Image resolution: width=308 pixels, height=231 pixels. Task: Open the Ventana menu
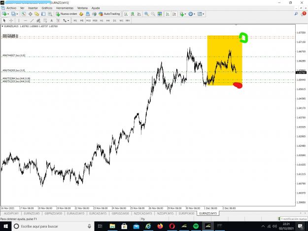(82, 8)
